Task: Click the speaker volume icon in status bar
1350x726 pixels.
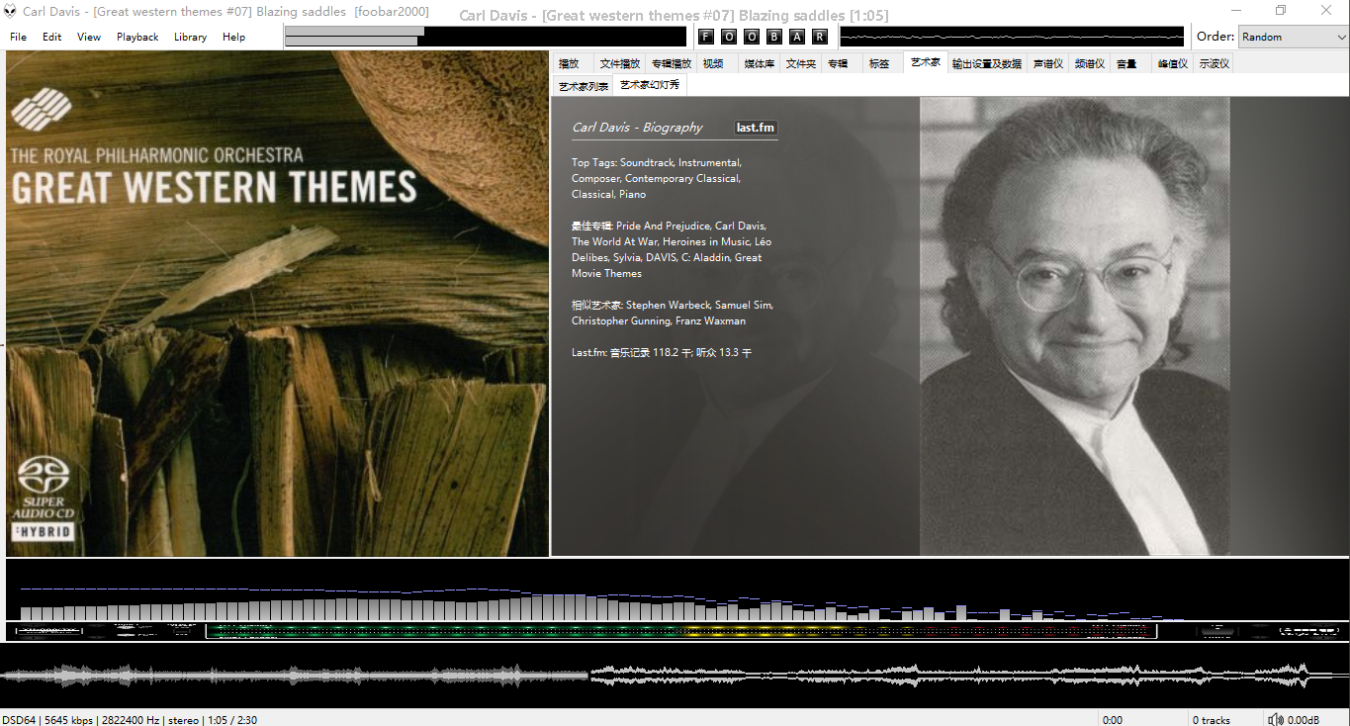Action: point(1276,719)
